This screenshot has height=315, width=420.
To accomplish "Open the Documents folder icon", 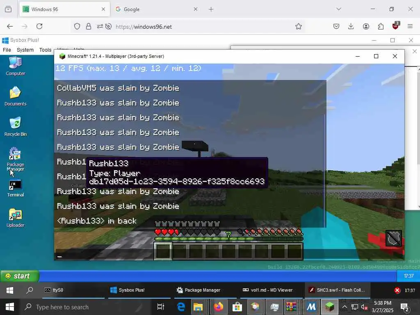I will pyautogui.click(x=15, y=96).
